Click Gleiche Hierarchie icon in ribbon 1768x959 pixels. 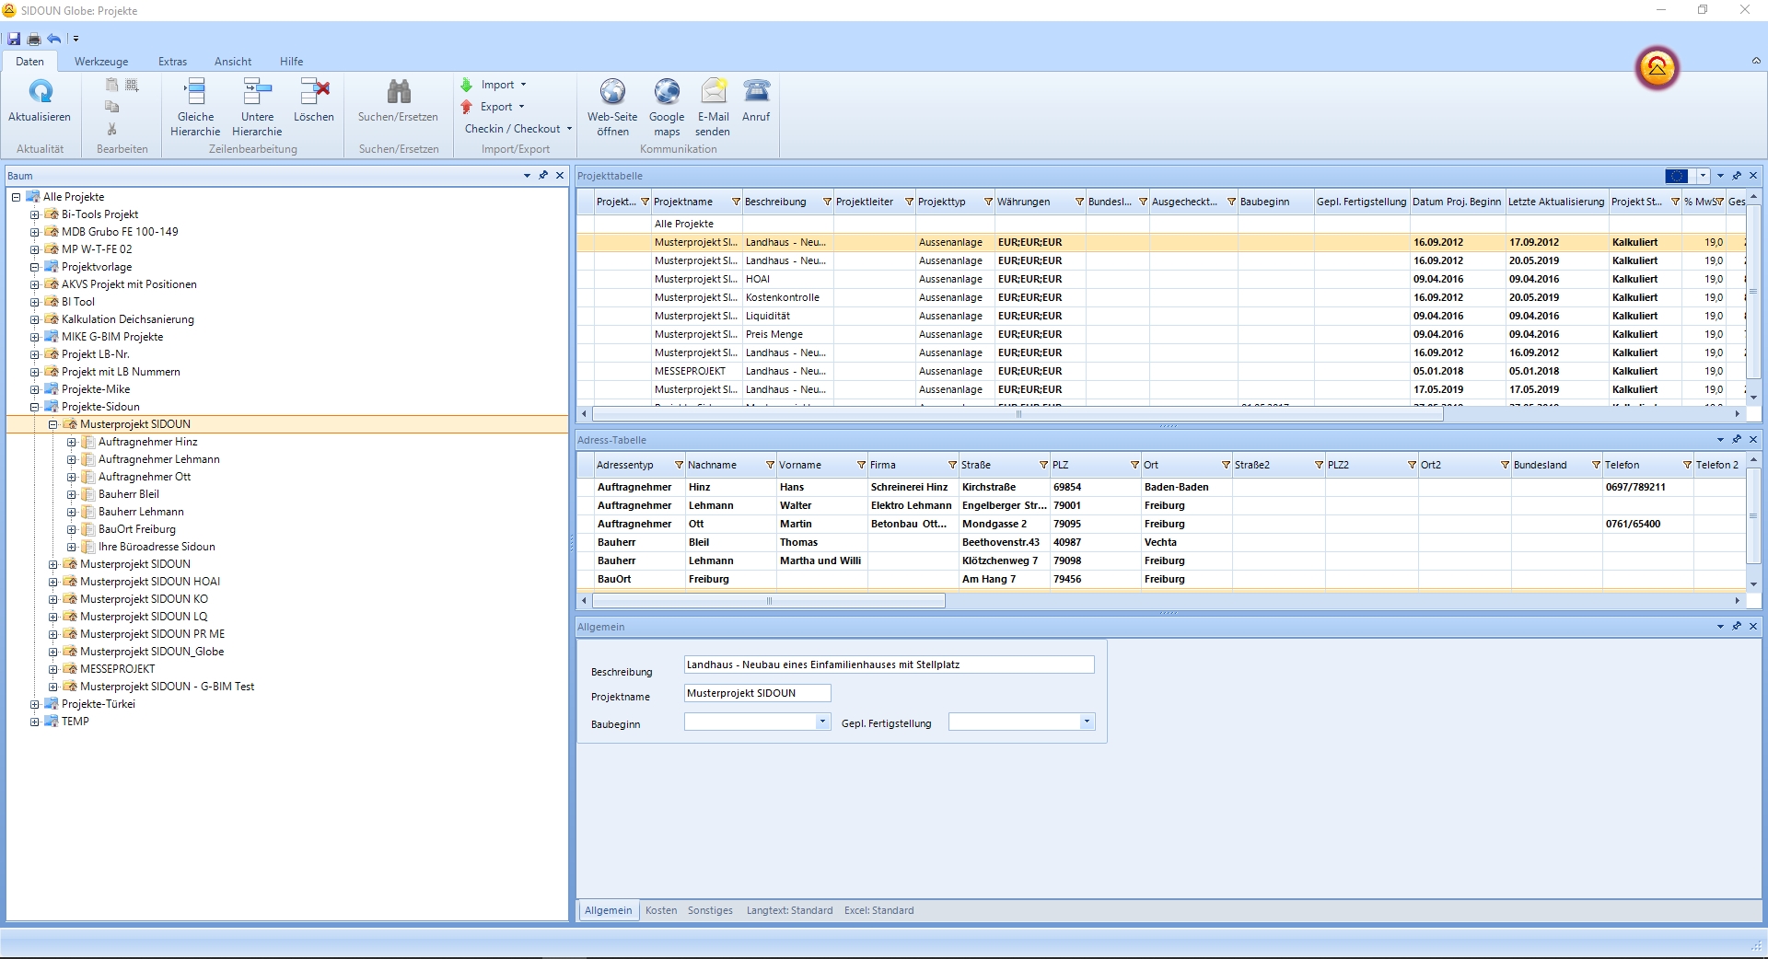[195, 92]
